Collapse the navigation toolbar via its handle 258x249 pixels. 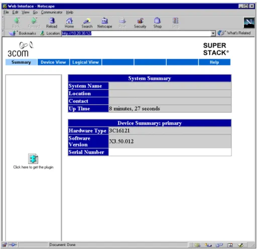(3, 23)
